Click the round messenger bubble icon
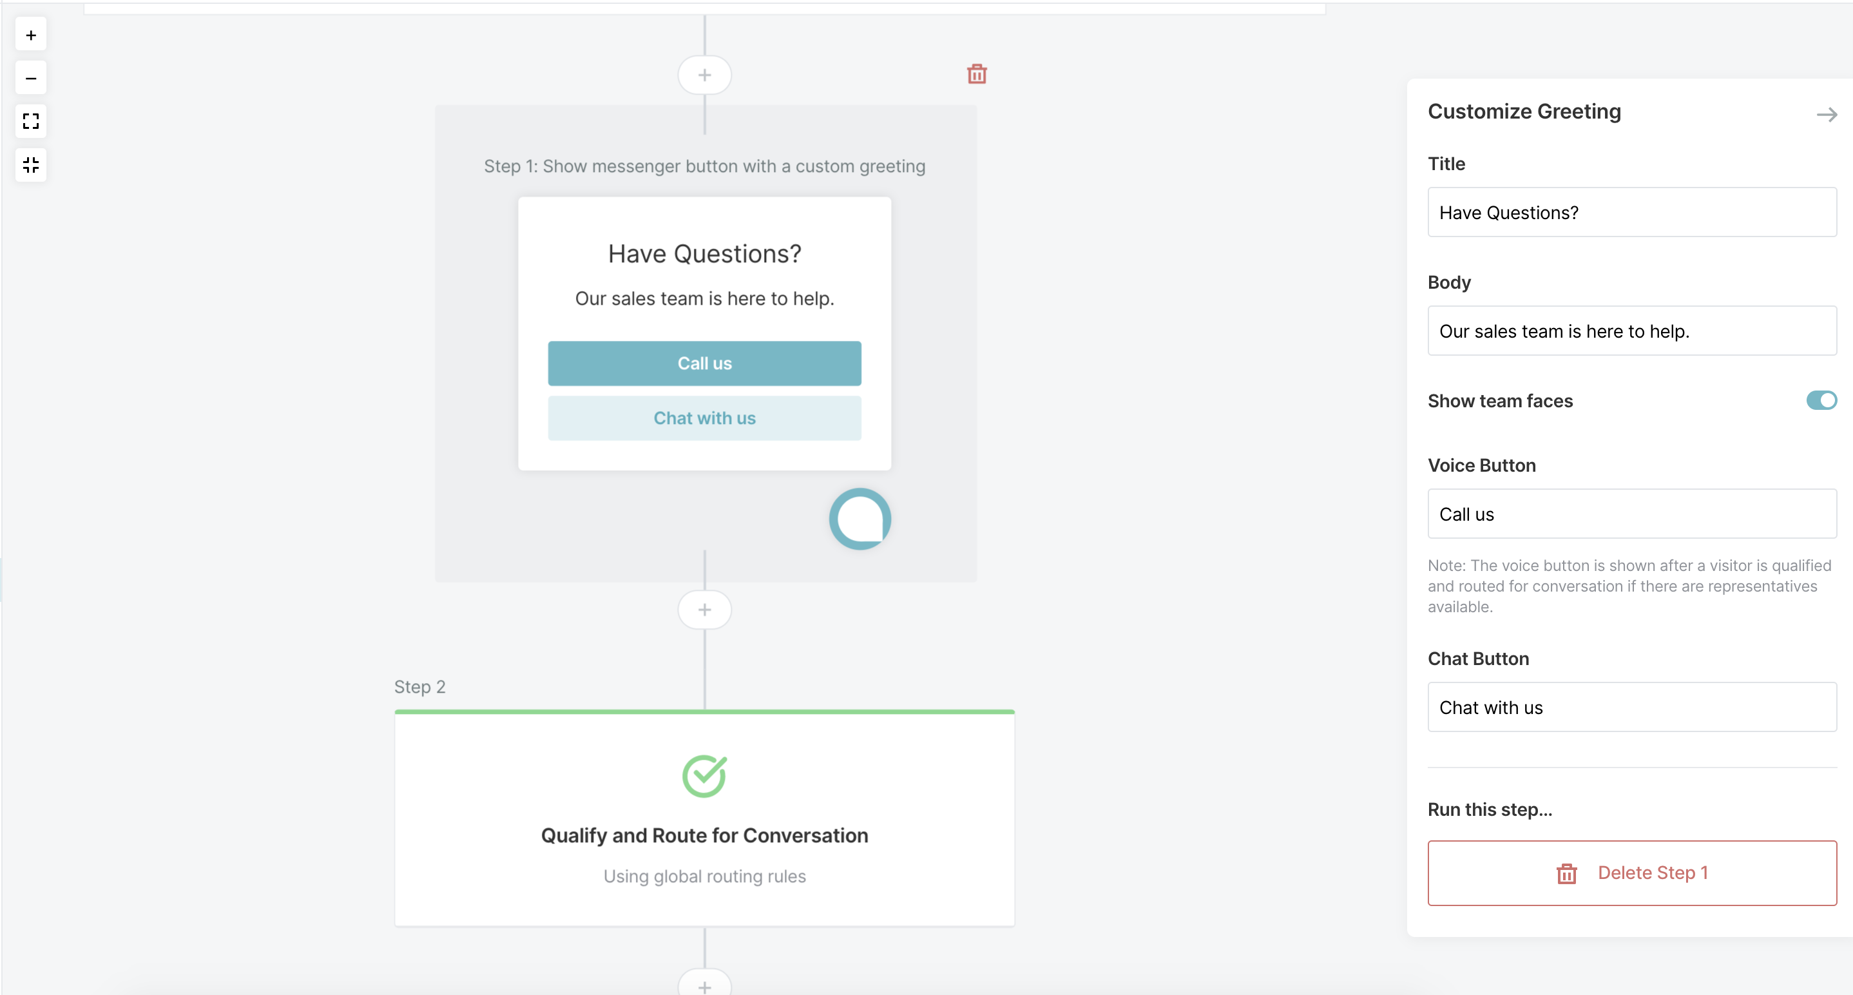 pyautogui.click(x=859, y=519)
